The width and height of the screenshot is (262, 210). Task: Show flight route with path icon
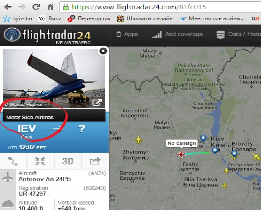13,161
